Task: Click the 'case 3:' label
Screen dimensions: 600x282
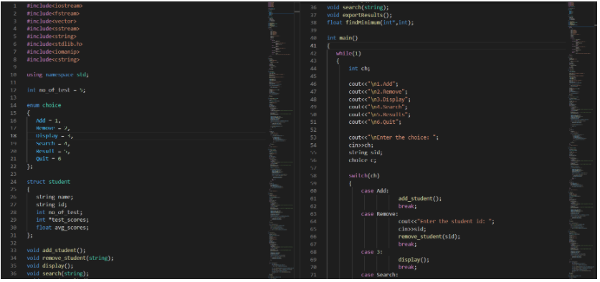Action: 372,252
